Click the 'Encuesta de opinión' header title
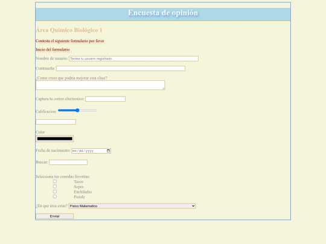 (163, 13)
